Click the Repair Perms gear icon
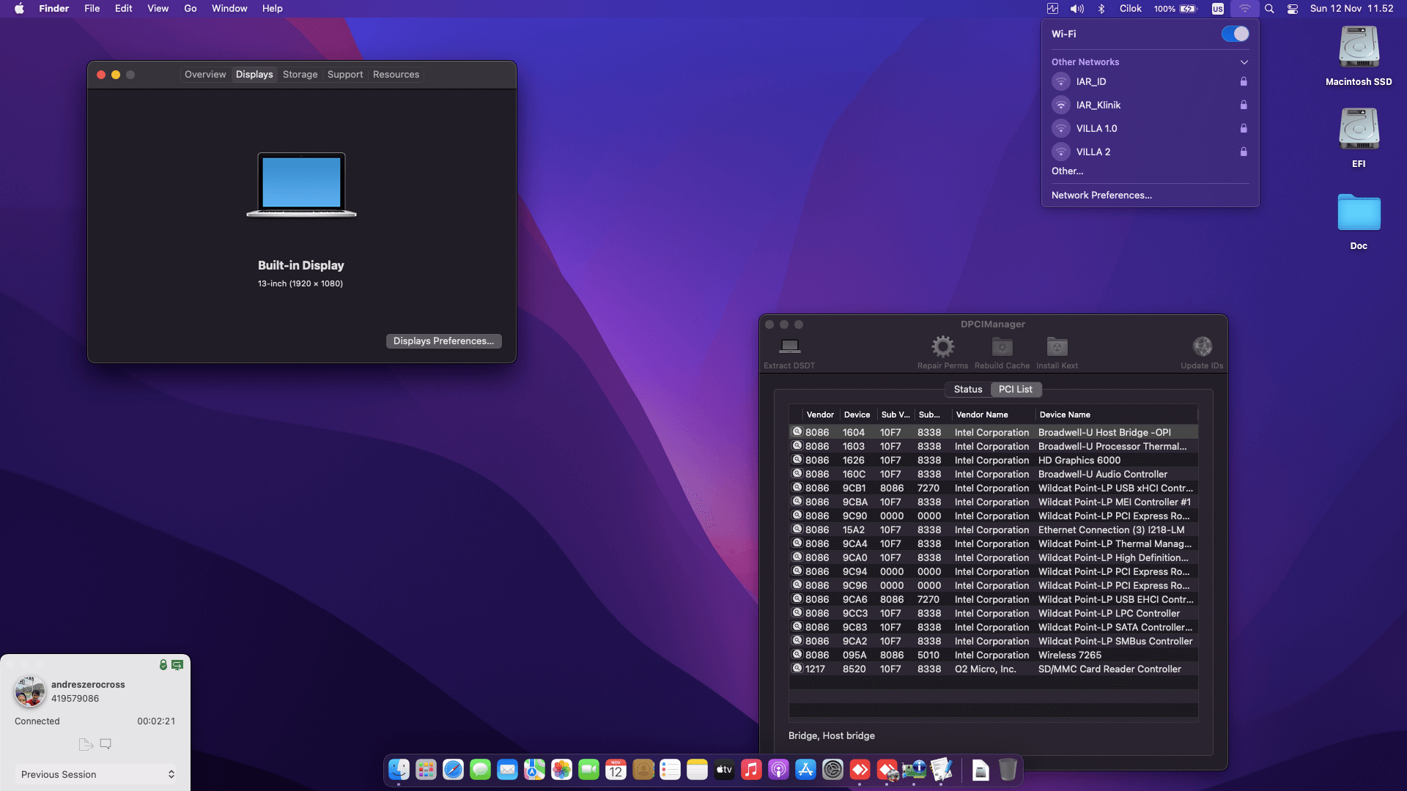 click(x=942, y=346)
